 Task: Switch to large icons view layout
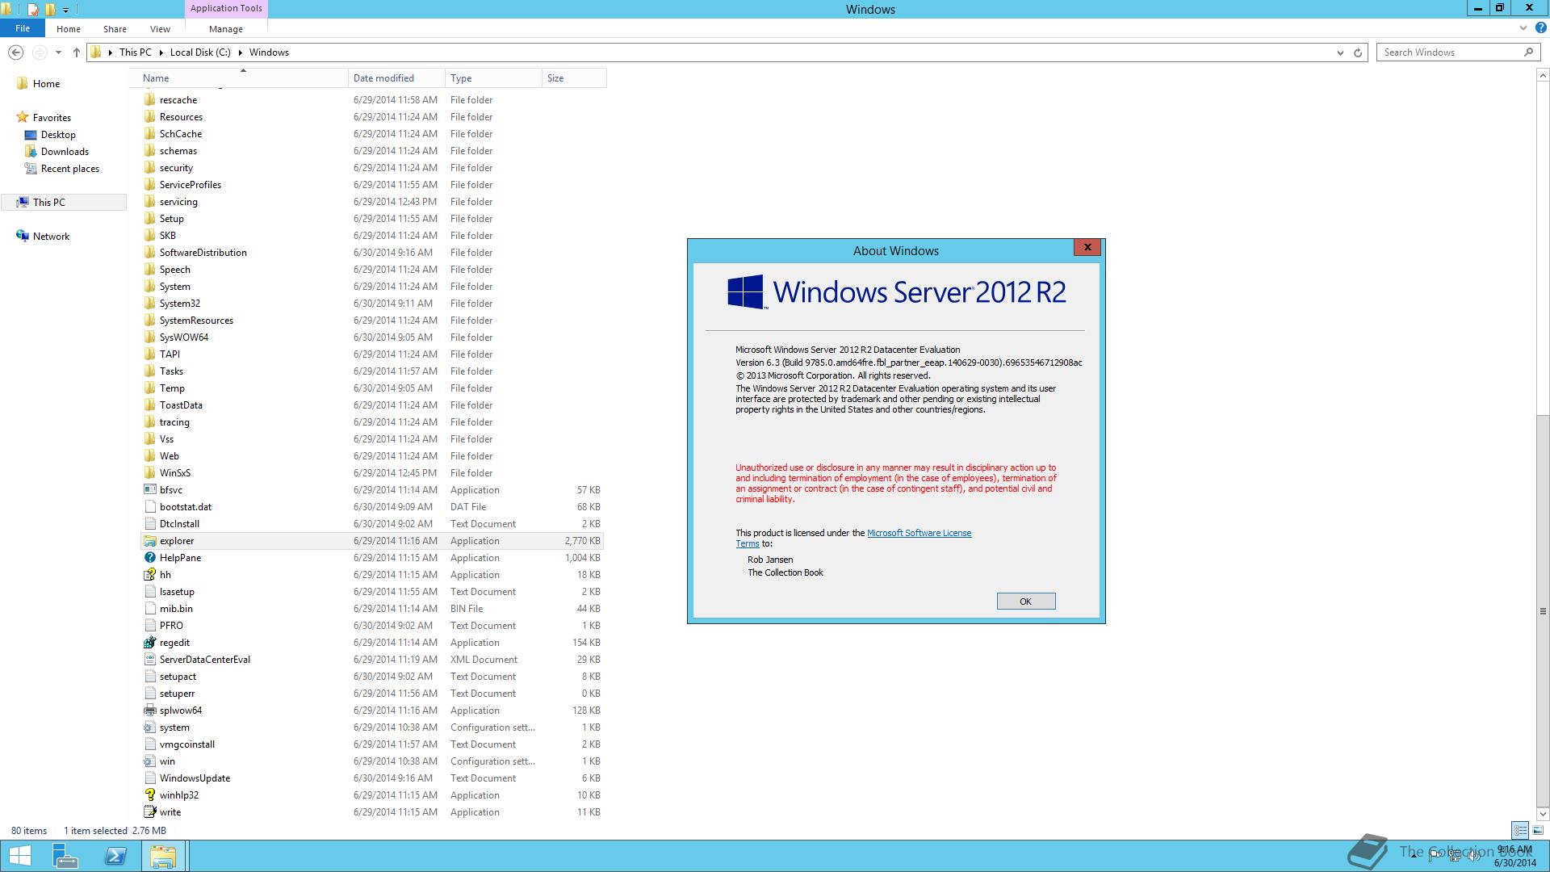click(1538, 830)
